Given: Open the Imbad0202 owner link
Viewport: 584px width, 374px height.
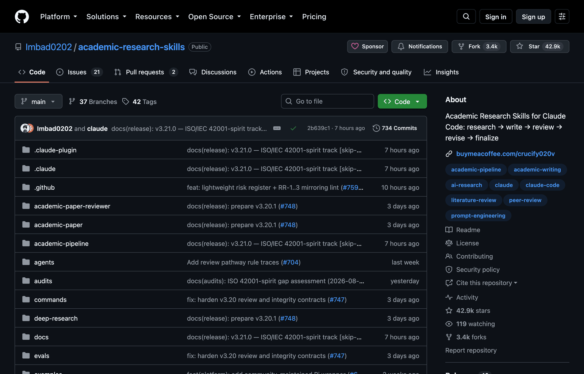Looking at the screenshot, I should tap(49, 47).
